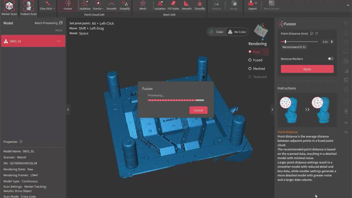
Task: Collapse the left Model panel arrow
Action: point(68,110)
